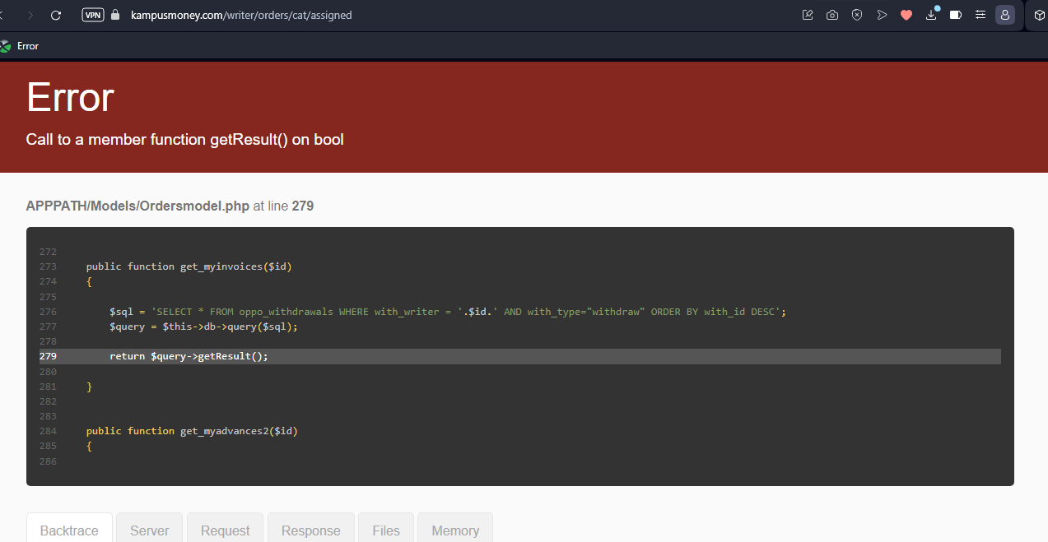Click the cube extensions icon
Viewport: 1048px width, 542px height.
tap(1040, 15)
